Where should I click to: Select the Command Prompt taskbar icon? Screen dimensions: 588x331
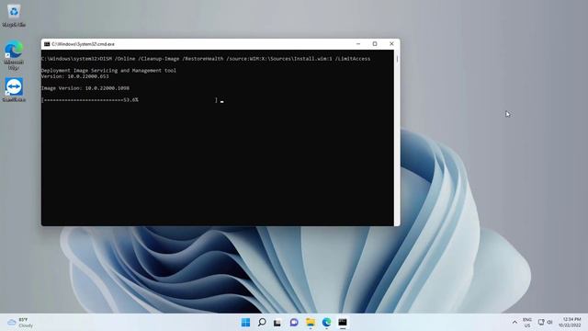pyautogui.click(x=343, y=323)
